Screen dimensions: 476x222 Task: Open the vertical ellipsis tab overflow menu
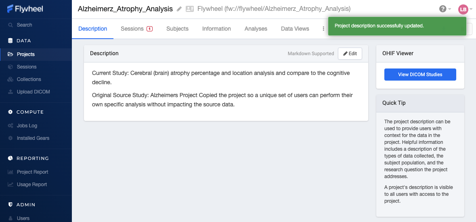pyautogui.click(x=323, y=29)
